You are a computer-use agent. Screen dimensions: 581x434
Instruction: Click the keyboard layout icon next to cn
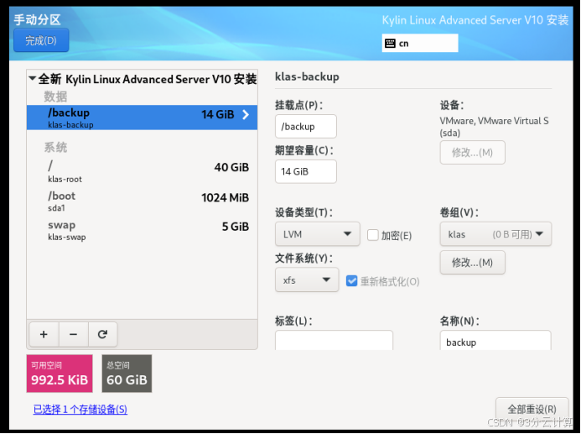click(390, 44)
